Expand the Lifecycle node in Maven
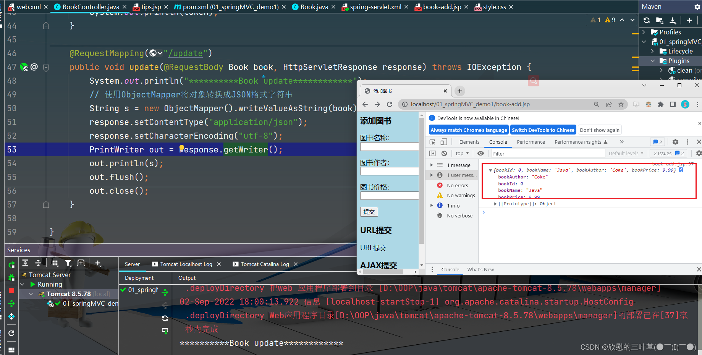The image size is (702, 355). click(x=653, y=51)
